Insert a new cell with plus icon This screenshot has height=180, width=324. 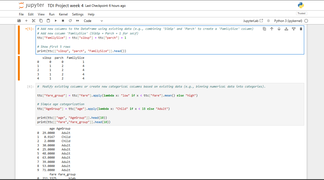coord(26,21)
